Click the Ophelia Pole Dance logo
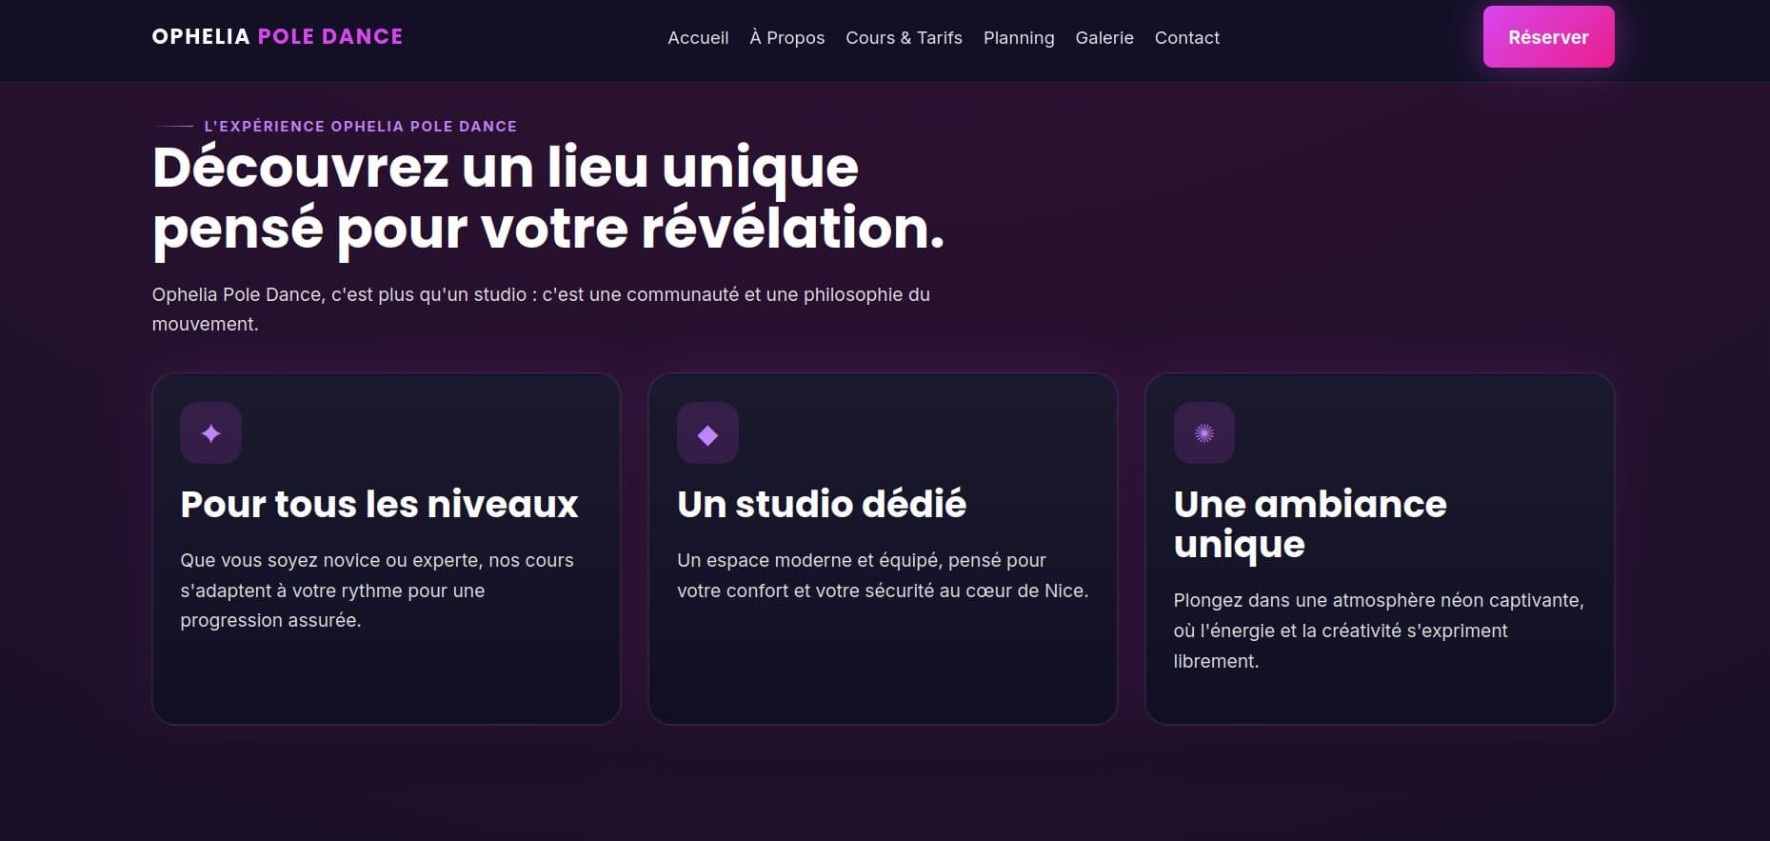This screenshot has width=1770, height=841. 277,36
